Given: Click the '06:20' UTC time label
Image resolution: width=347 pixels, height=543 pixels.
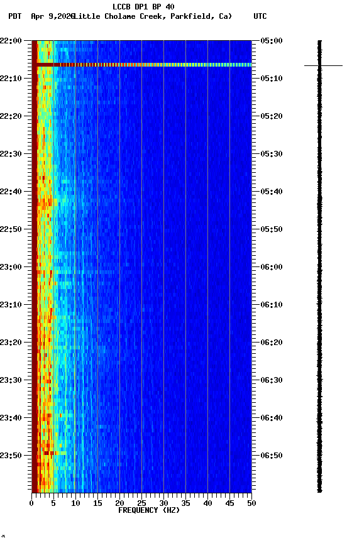Looking at the screenshot, I should click(272, 343).
